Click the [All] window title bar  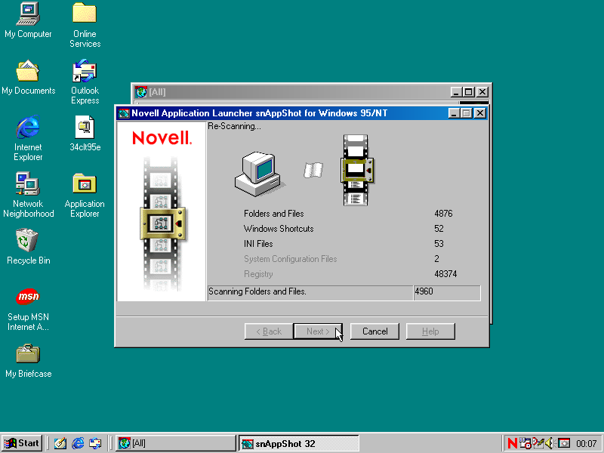point(311,92)
